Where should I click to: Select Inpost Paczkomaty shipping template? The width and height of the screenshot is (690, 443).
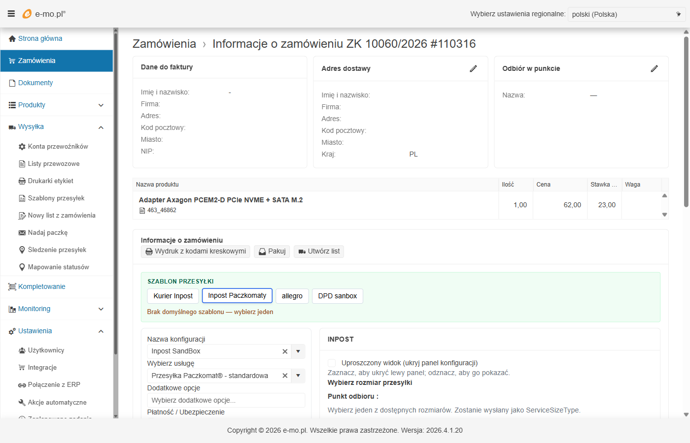point(237,296)
